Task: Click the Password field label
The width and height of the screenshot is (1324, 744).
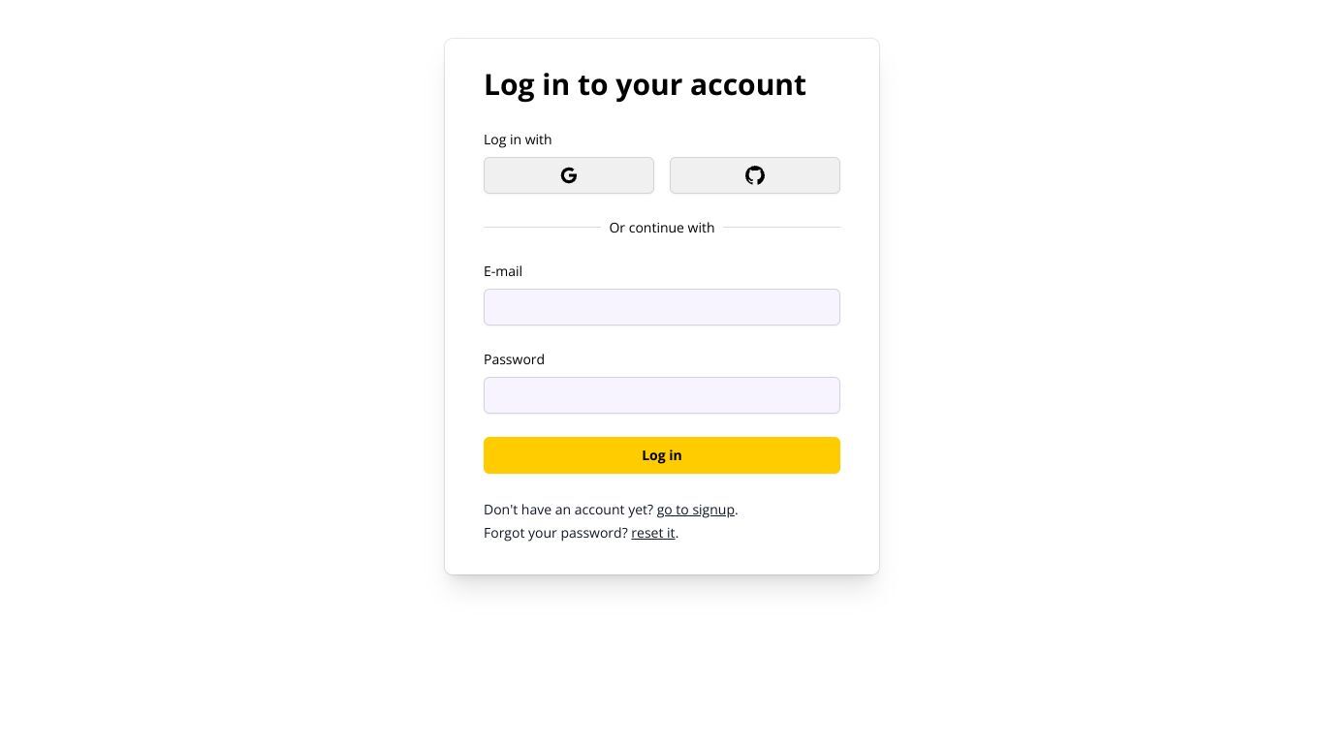Action: 514,359
